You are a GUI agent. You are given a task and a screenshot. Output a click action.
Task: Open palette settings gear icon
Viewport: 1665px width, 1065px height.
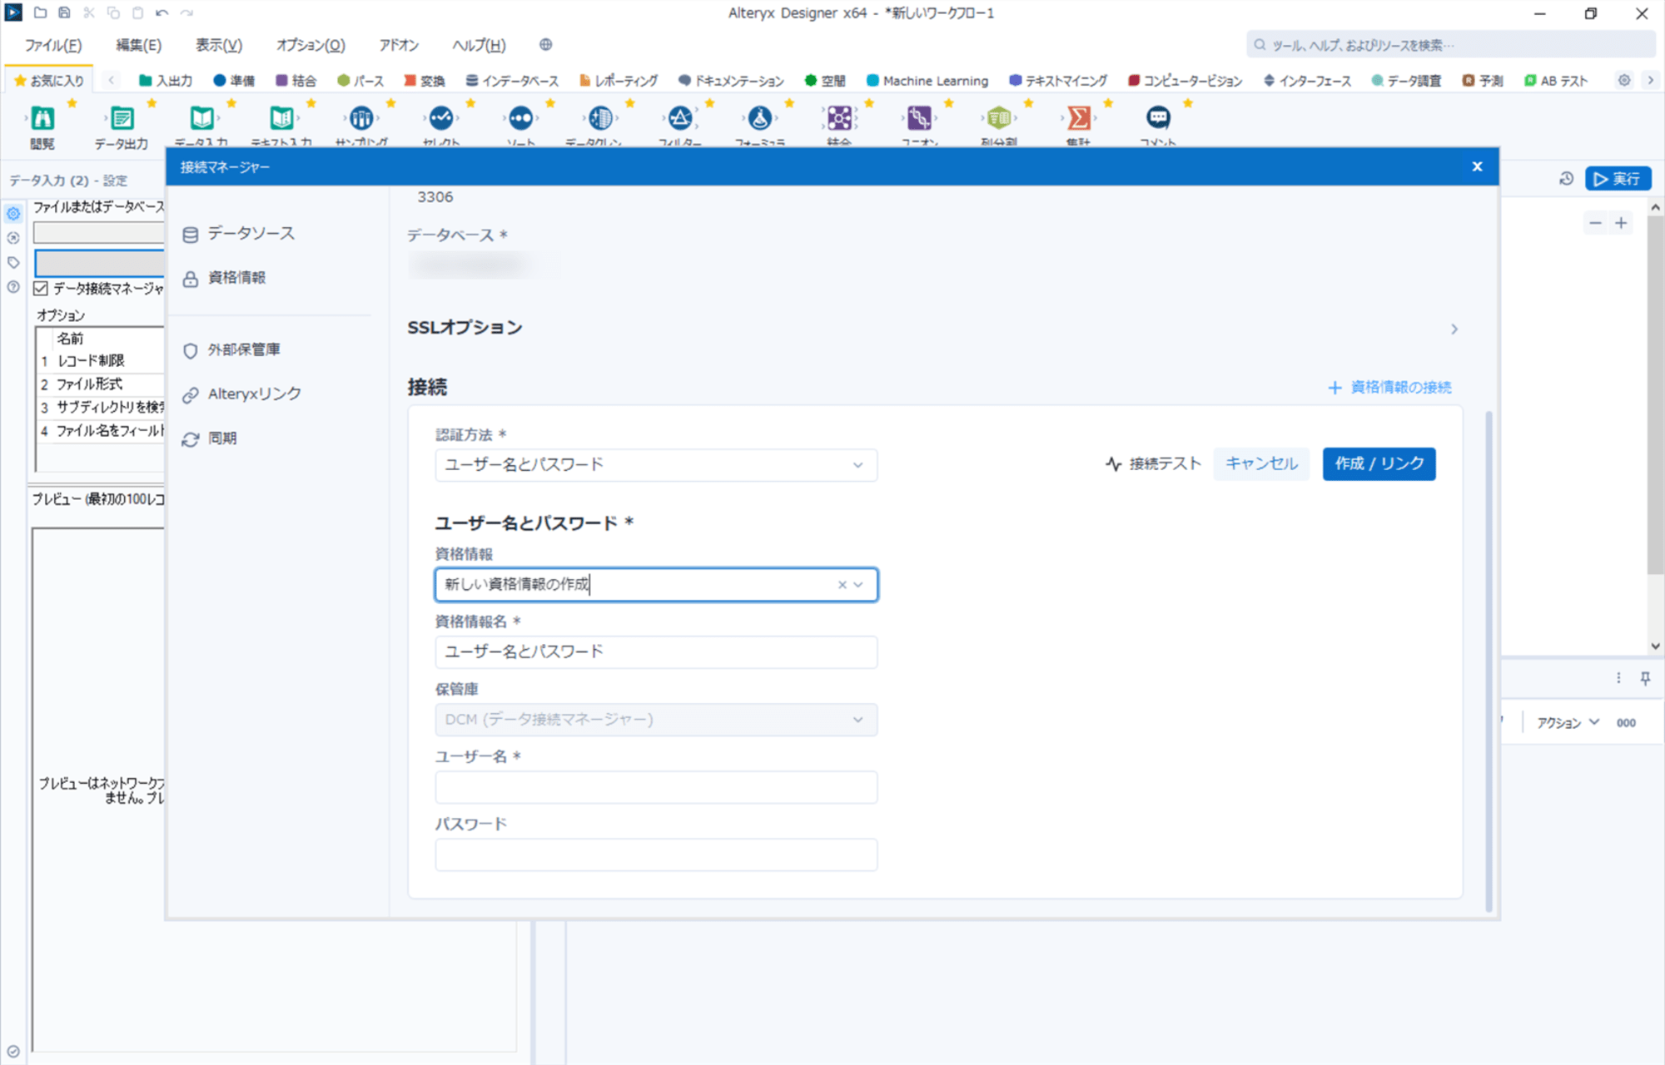tap(1624, 81)
